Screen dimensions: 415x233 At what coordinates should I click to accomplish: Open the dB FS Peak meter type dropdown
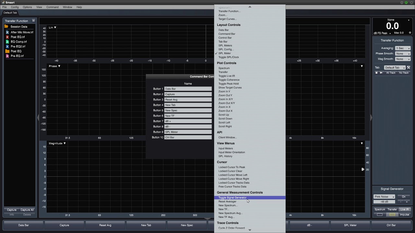(382, 33)
